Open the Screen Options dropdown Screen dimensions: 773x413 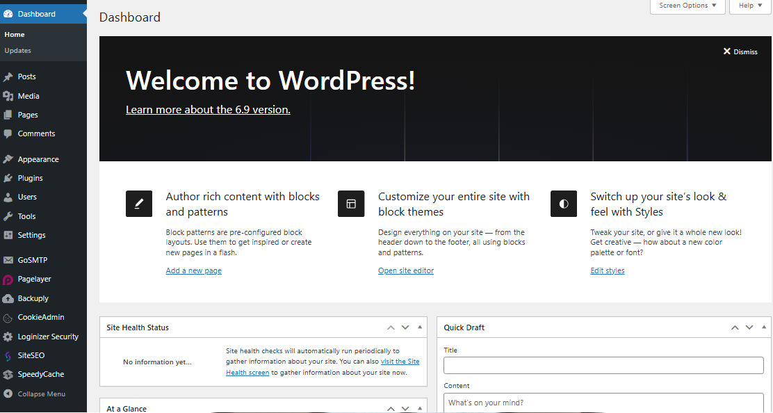[x=687, y=6]
